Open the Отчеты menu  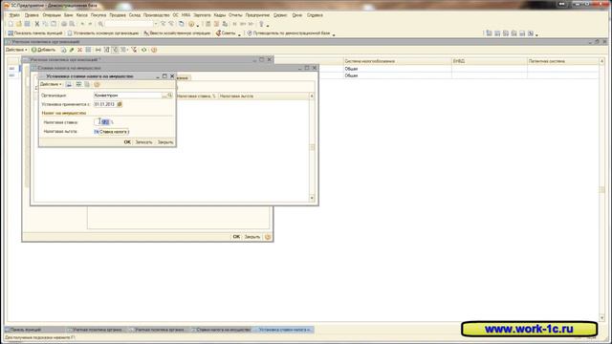click(235, 15)
